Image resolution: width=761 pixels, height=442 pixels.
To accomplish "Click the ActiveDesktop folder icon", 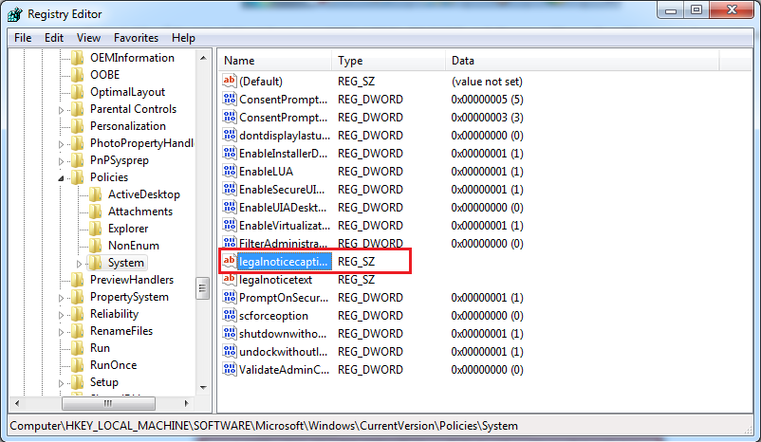I will coord(95,194).
